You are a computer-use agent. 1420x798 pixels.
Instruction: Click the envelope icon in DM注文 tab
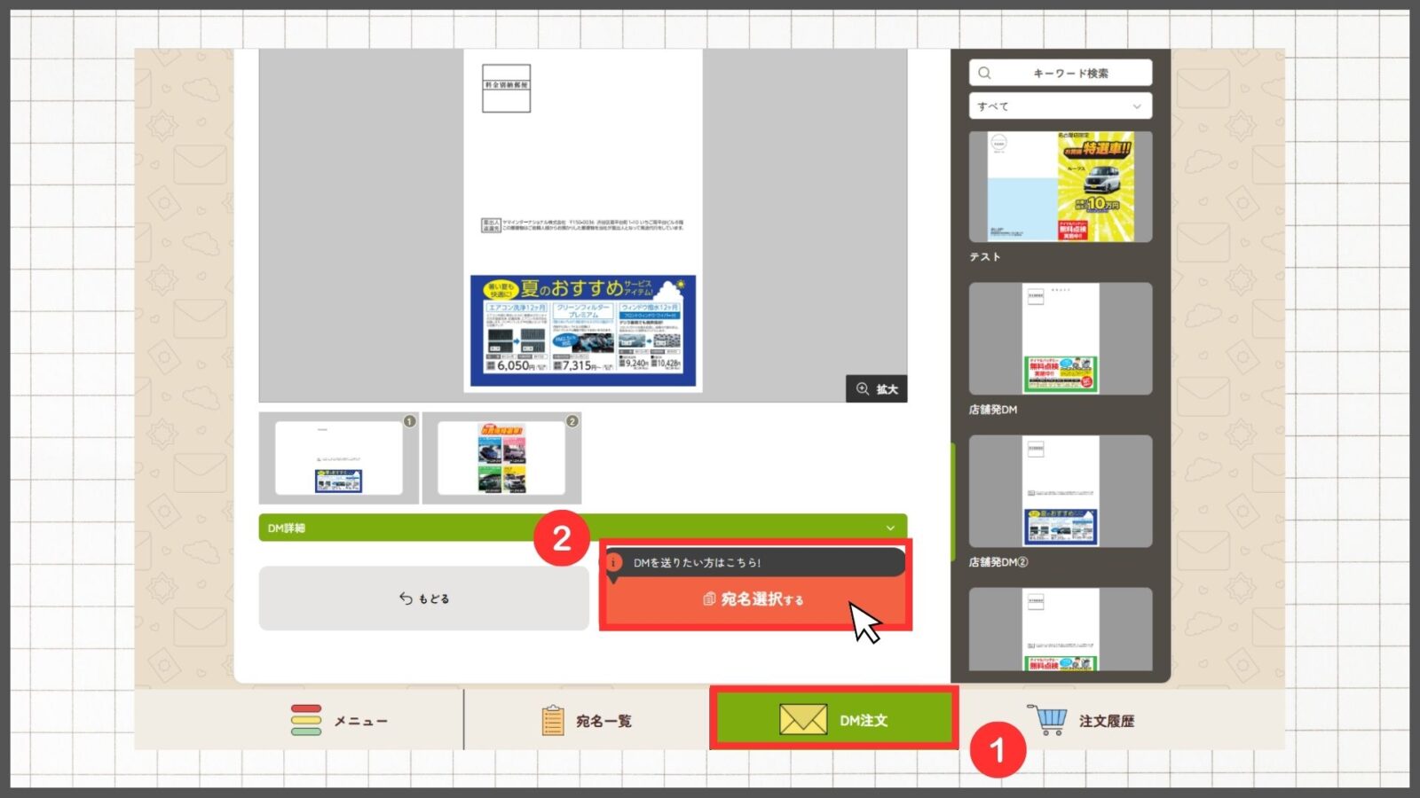tap(802, 720)
